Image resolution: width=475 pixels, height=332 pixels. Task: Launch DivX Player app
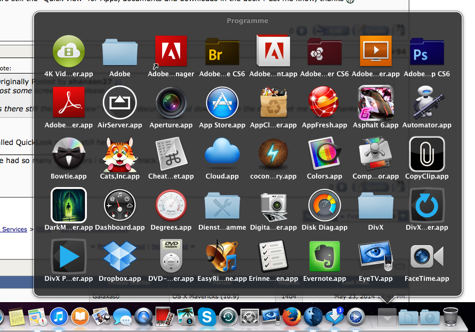(68, 256)
